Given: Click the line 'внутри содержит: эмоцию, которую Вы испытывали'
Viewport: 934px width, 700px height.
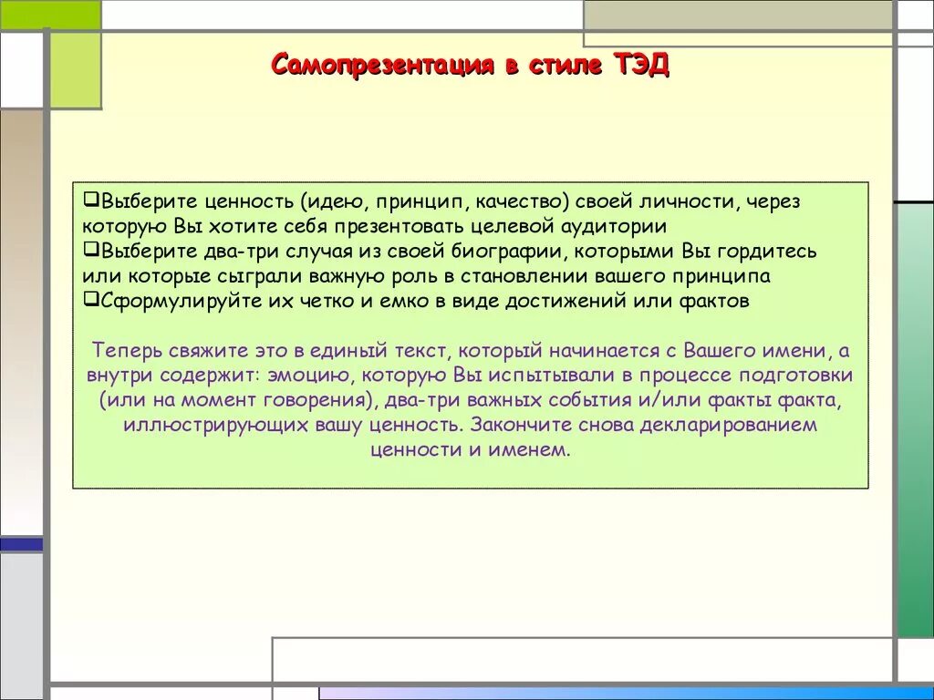Looking at the screenshot, I should point(470,376).
